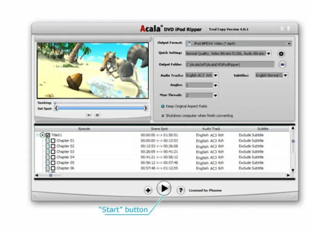310x233 pixels.
Task: Stop the preview video
Action: (97, 115)
